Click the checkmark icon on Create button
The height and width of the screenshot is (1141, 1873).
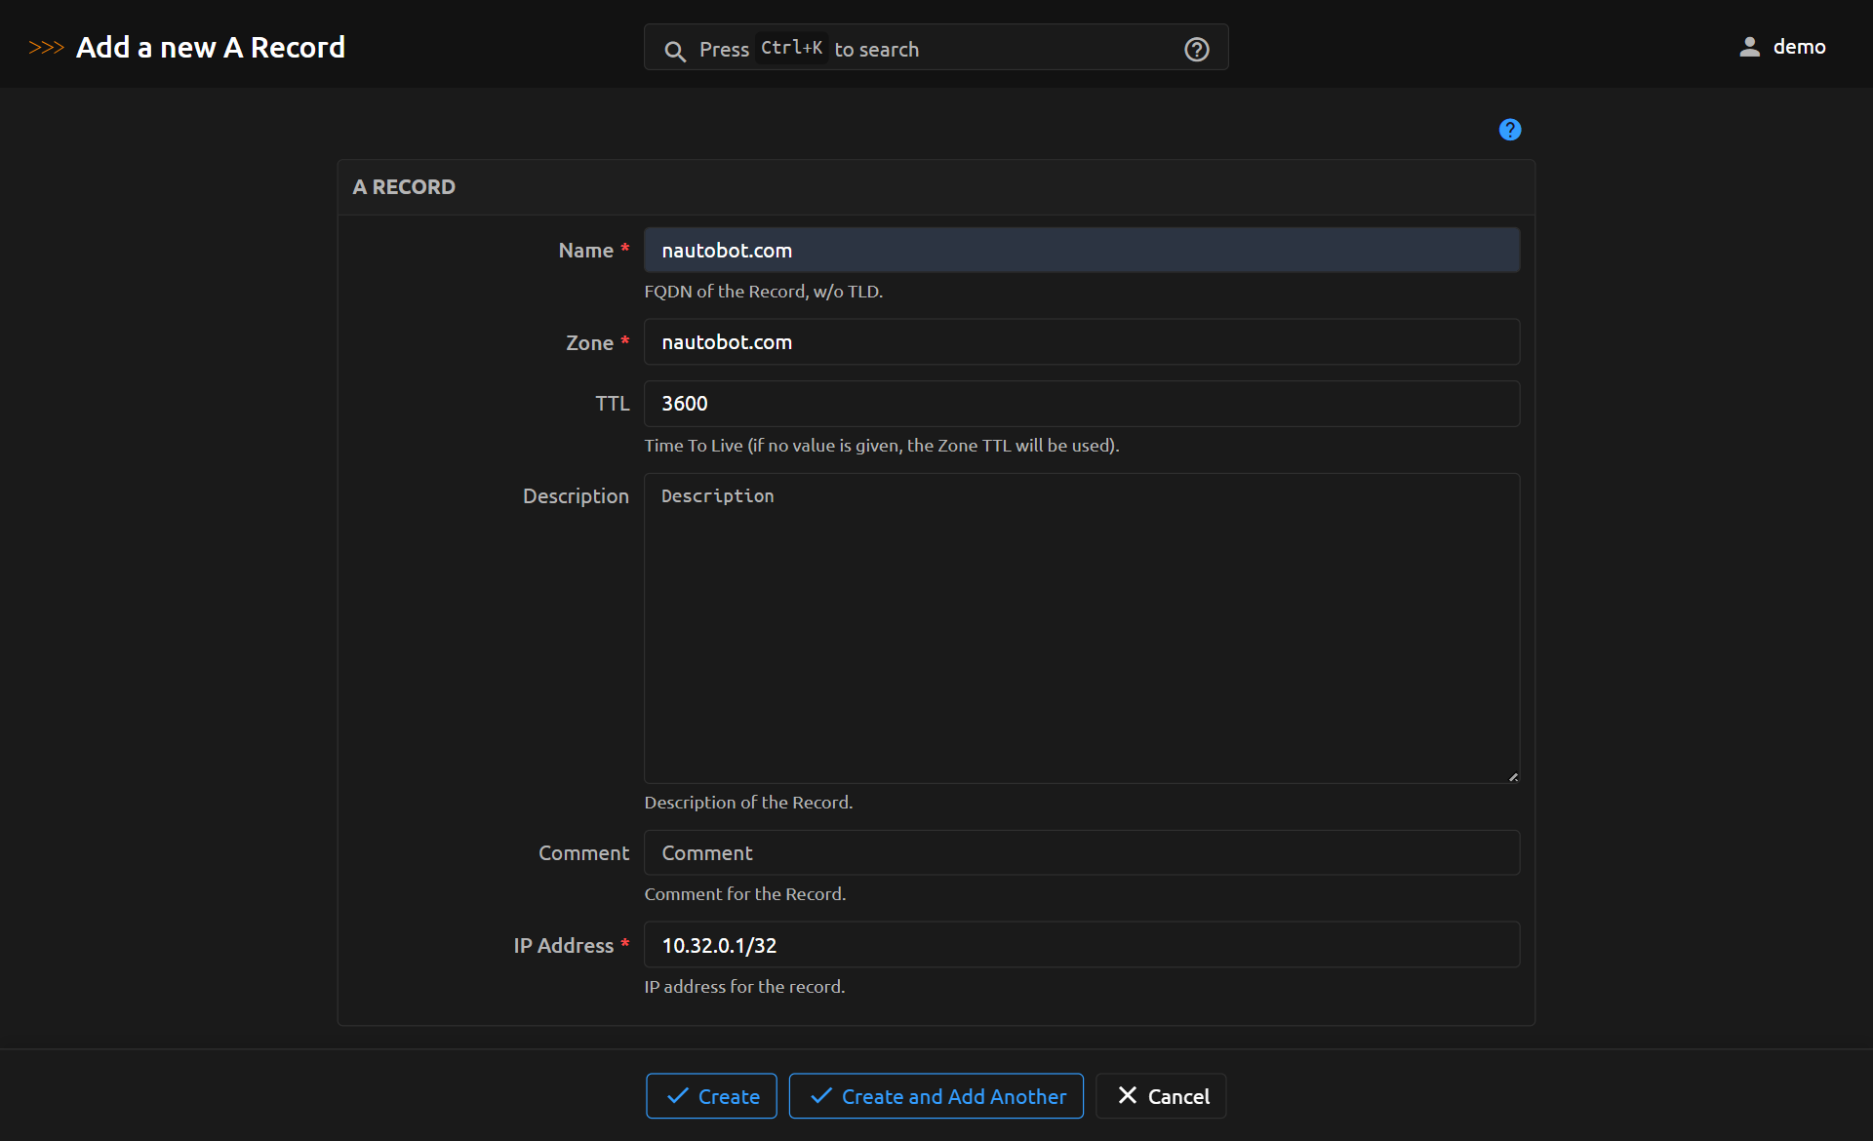tap(677, 1096)
